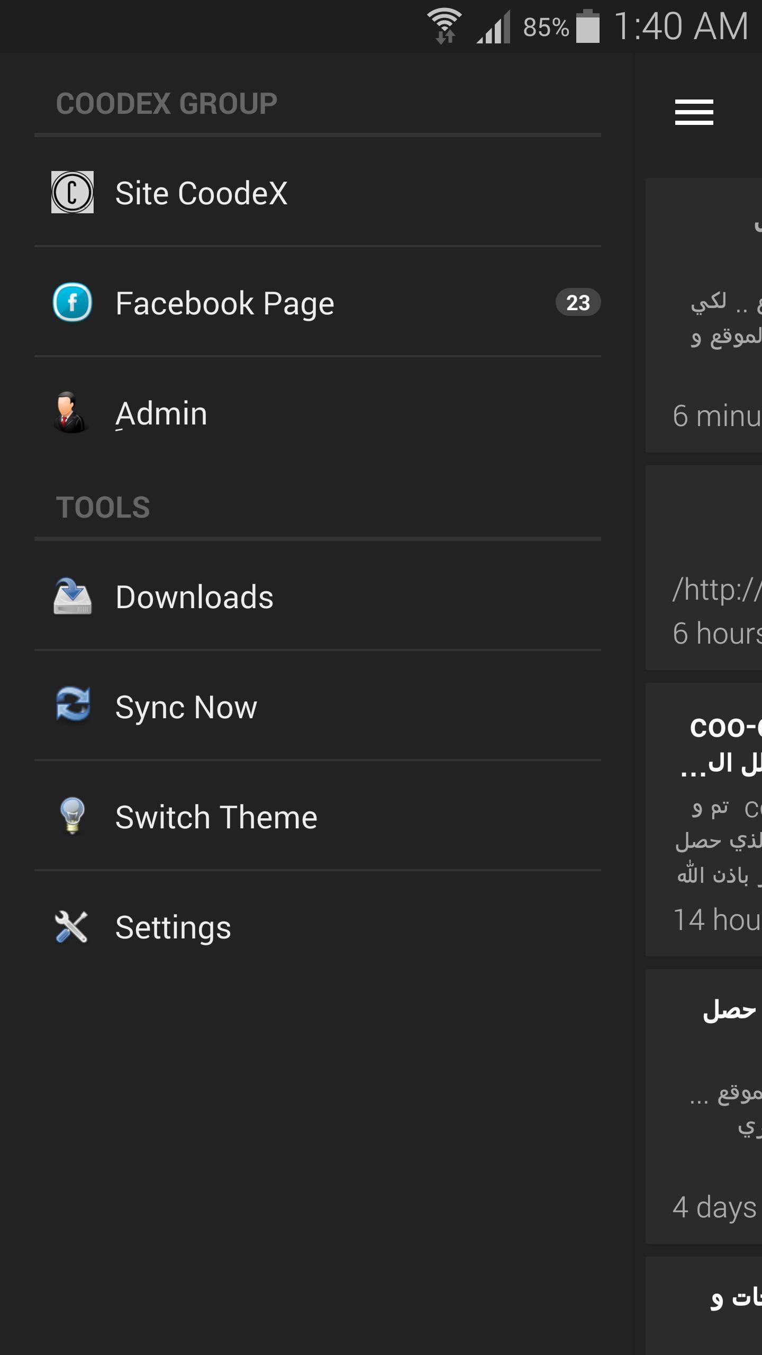Start Sync Now

(x=186, y=707)
